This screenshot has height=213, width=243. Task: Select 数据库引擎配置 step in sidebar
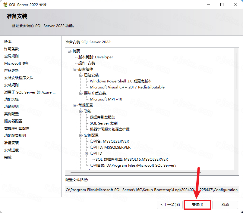17,128
